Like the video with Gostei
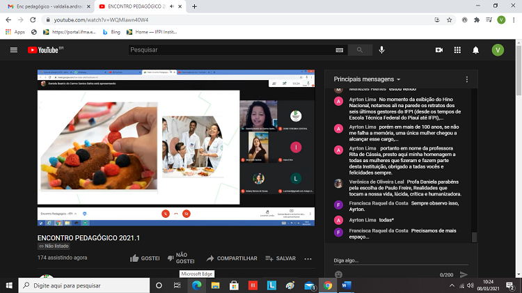522x293 pixels. point(145,258)
